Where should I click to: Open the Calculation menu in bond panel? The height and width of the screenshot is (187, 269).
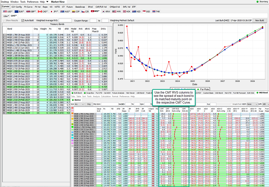106,96
